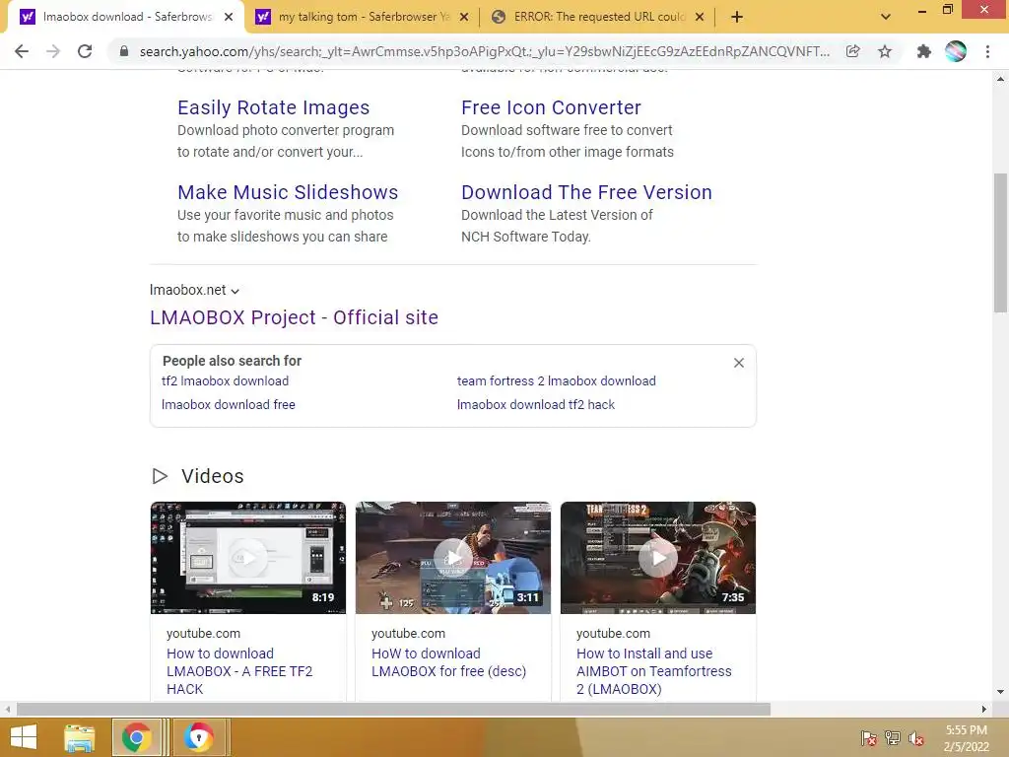Open the Videos section heading
The width and height of the screenshot is (1009, 757).
pos(213,476)
